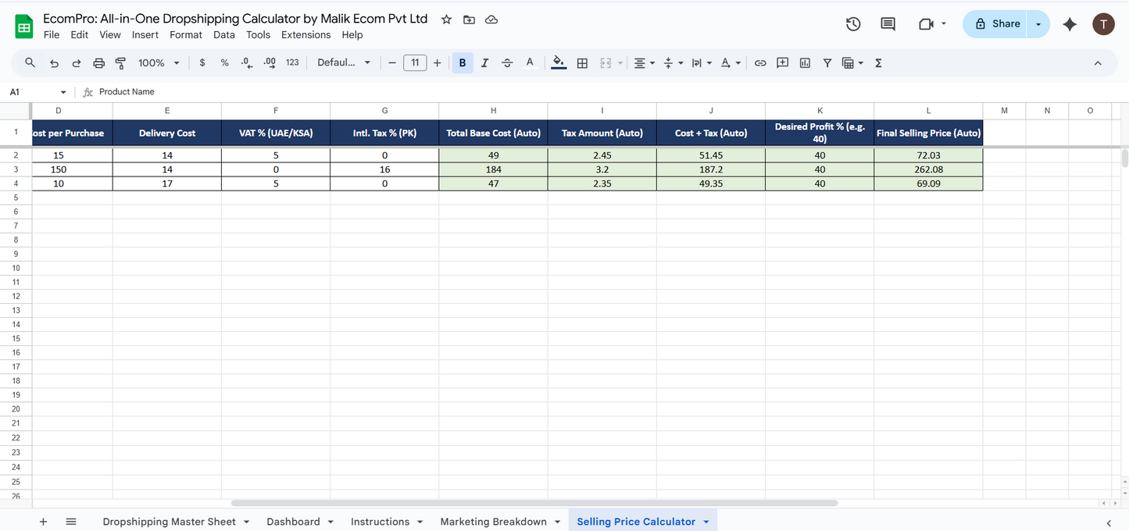Toggle strikethrough formatting
This screenshot has height=531, width=1129.
pos(507,62)
